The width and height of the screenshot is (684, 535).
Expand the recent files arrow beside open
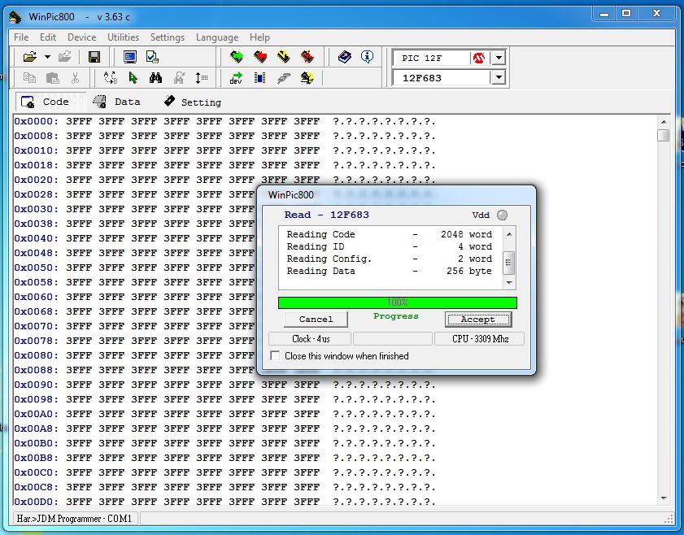point(47,57)
